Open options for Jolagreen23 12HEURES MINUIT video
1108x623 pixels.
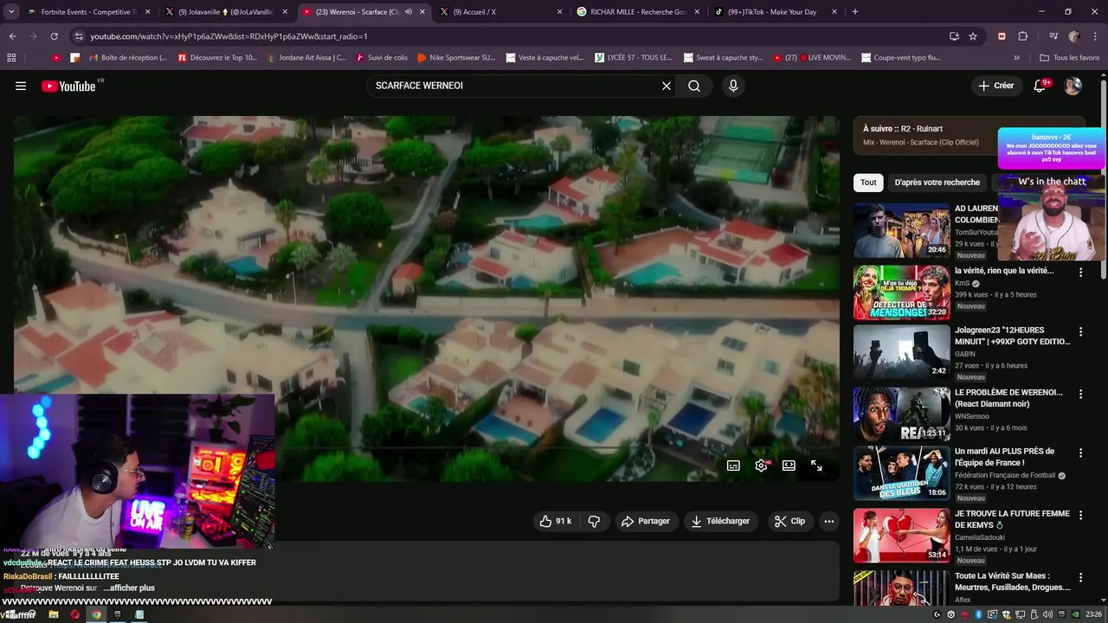[x=1080, y=331]
